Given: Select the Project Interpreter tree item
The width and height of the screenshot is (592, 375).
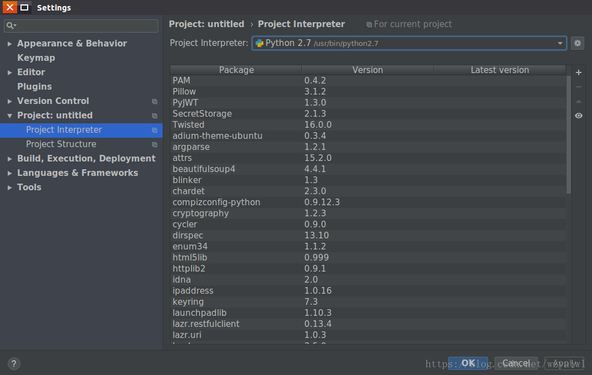Looking at the screenshot, I should click(x=81, y=130).
